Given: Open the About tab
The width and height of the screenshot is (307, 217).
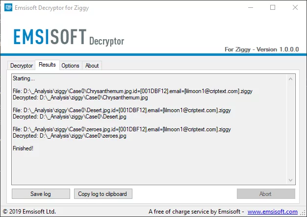Looking at the screenshot, I should 92,66.
